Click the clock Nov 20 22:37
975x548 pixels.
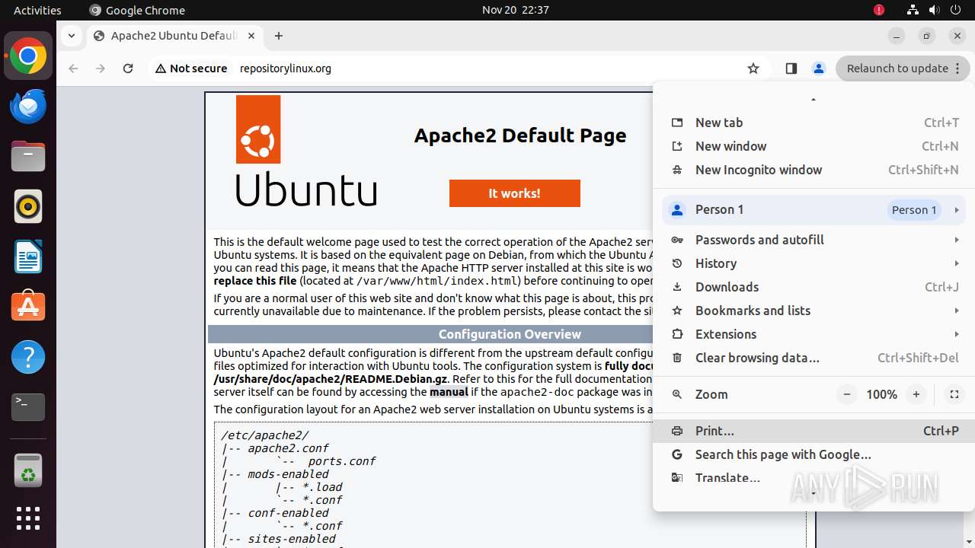coord(516,10)
